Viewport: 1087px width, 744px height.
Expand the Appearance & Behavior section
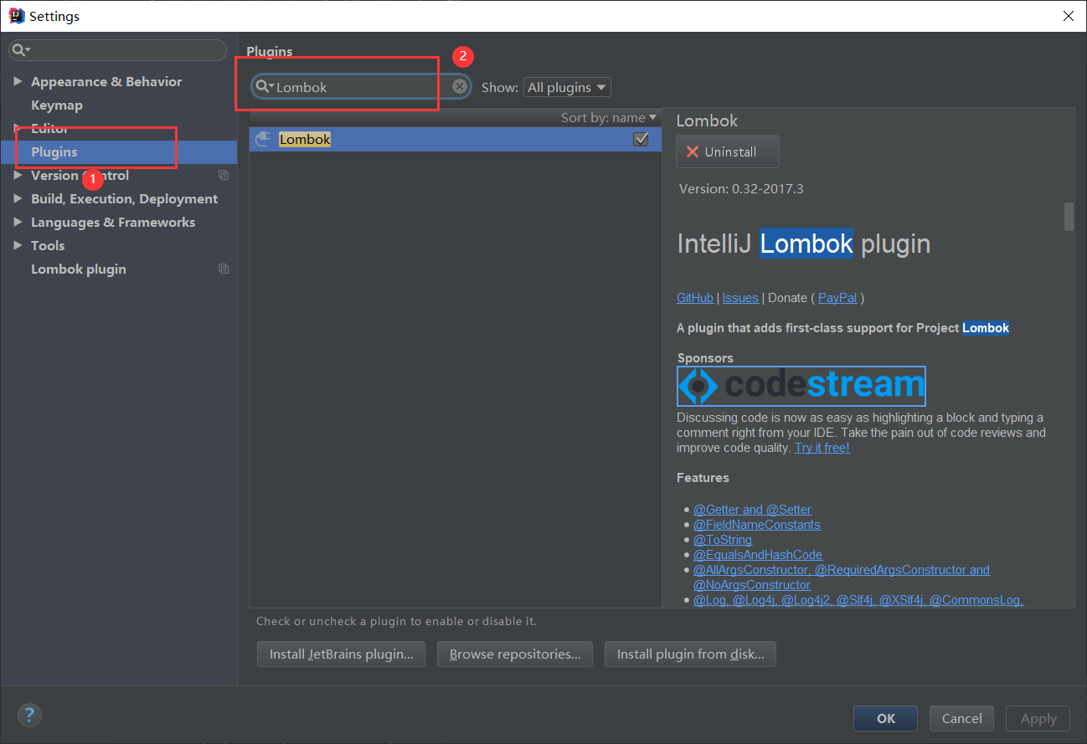coord(18,81)
